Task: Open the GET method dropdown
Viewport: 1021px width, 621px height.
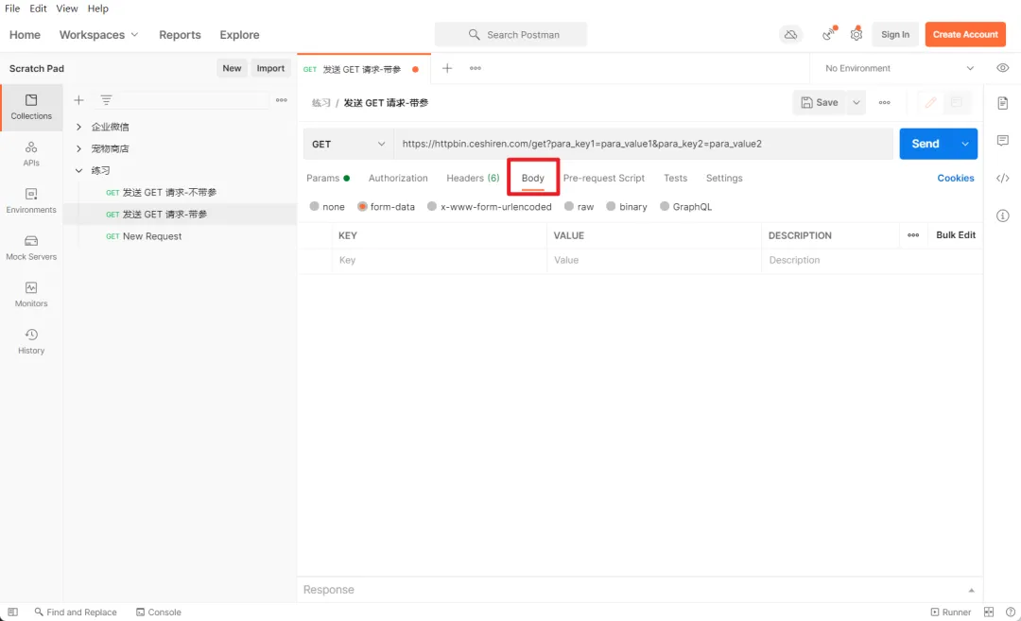Action: click(x=348, y=144)
